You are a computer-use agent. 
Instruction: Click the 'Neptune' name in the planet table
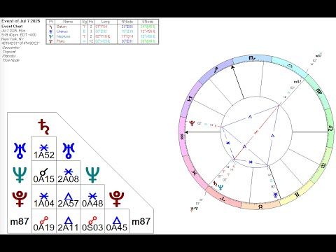click(63, 36)
